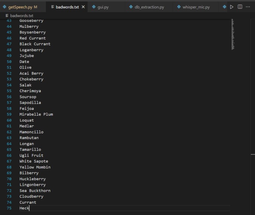Click Mamoncillo on line 62
This screenshot has height=215, width=255.
(31, 132)
